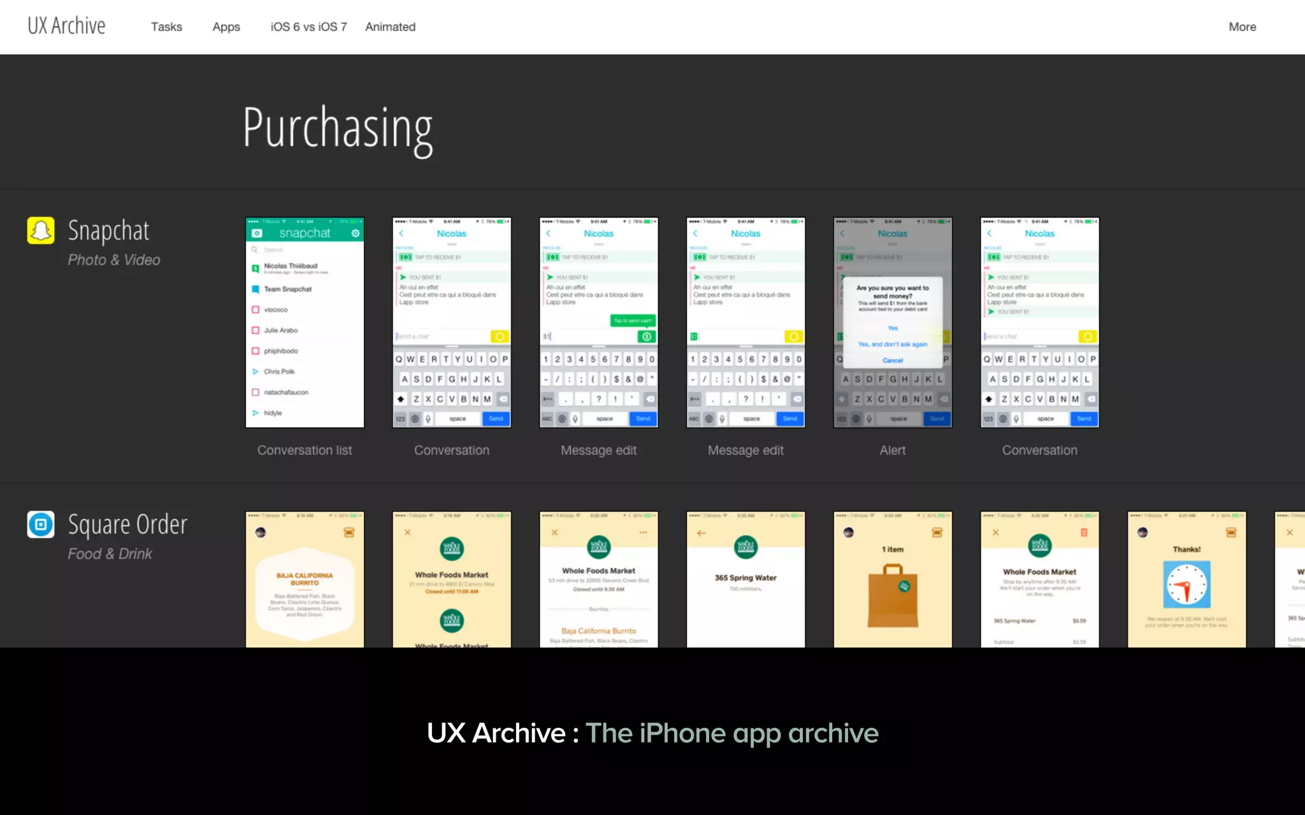The height and width of the screenshot is (815, 1305).
Task: Open the Tasks menu item
Action: click(x=166, y=27)
